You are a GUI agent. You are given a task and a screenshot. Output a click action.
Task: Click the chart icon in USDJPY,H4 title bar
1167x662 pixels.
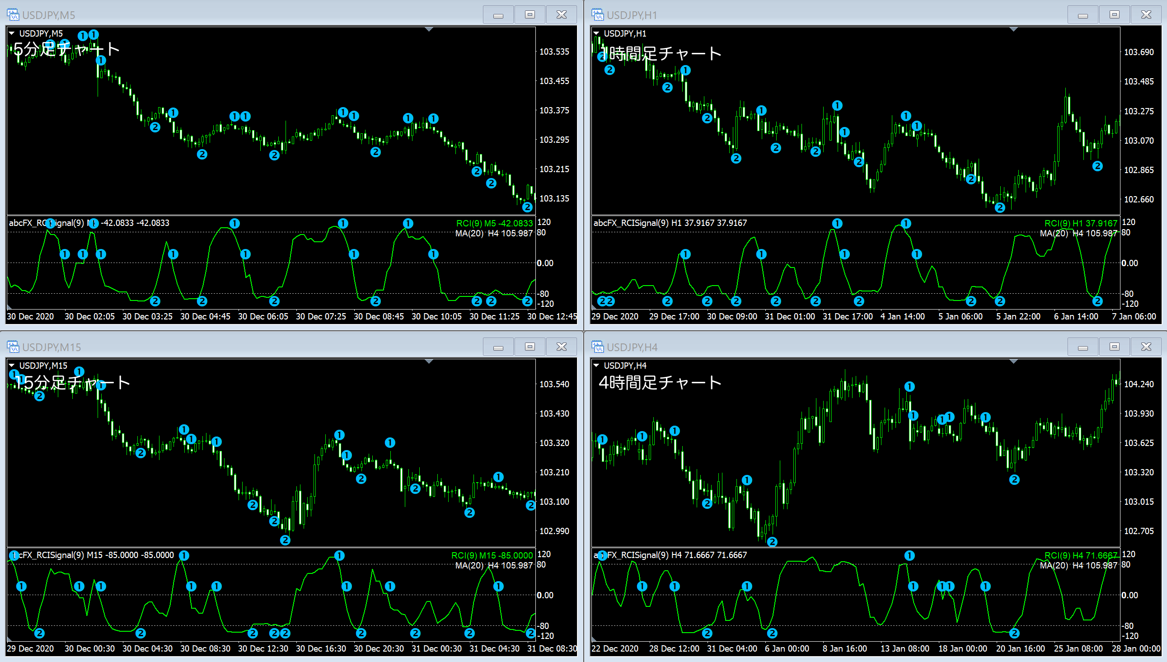click(598, 347)
